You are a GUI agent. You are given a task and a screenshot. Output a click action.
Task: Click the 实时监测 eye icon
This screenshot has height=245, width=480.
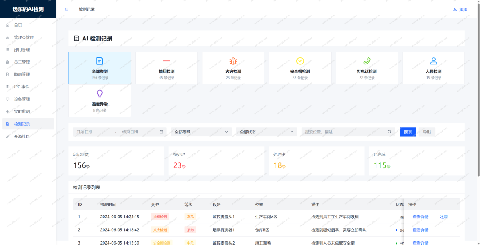8,112
